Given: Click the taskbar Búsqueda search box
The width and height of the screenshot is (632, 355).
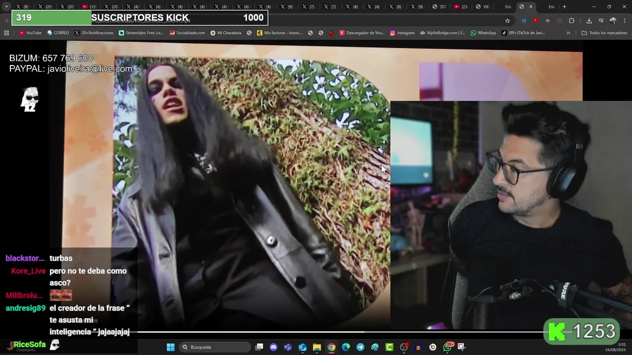Looking at the screenshot, I should tap(215, 347).
